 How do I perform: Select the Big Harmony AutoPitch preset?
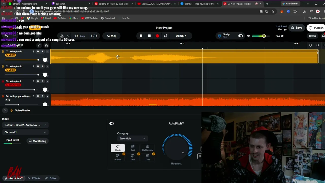coord(148,148)
